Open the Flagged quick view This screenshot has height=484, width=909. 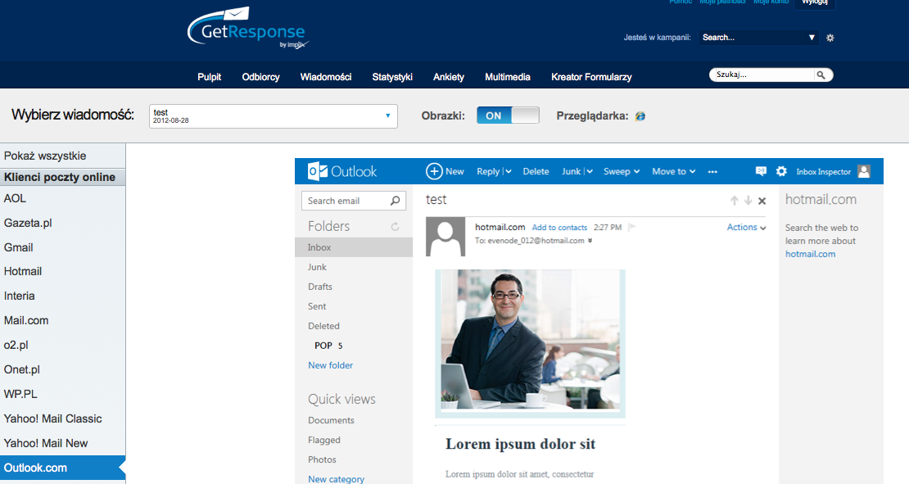(x=324, y=440)
